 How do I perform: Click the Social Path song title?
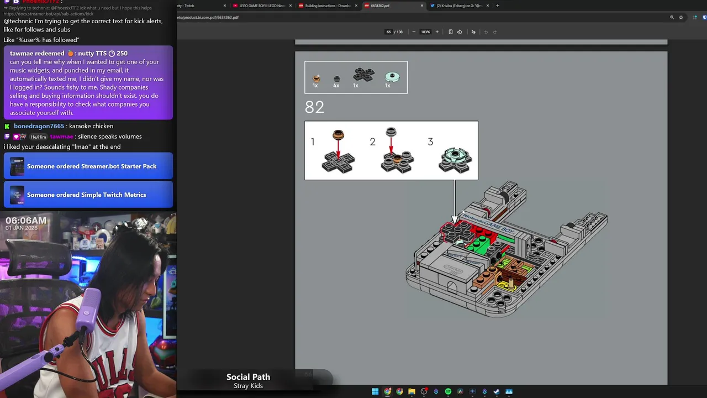(248, 377)
